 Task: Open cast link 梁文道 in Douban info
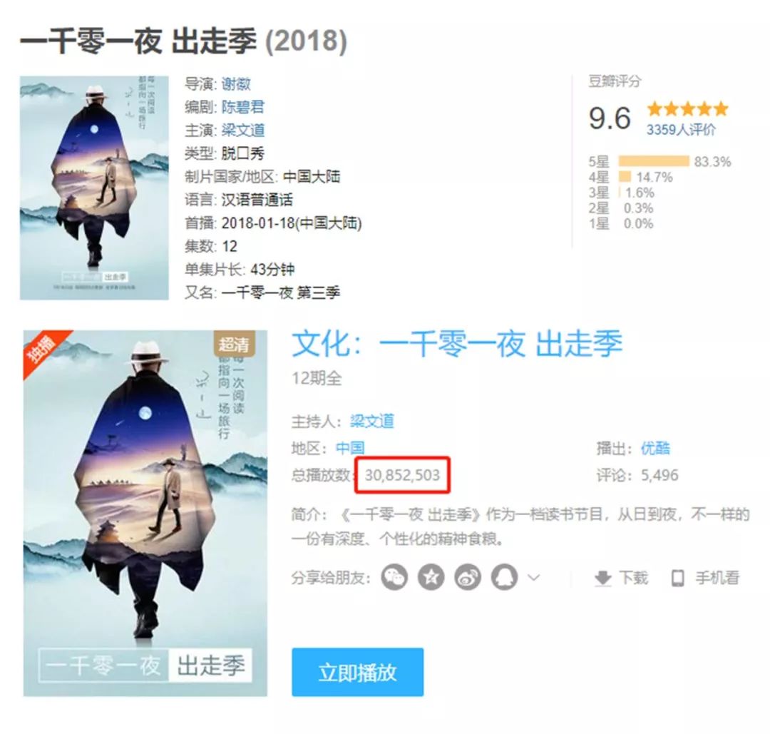point(242,131)
